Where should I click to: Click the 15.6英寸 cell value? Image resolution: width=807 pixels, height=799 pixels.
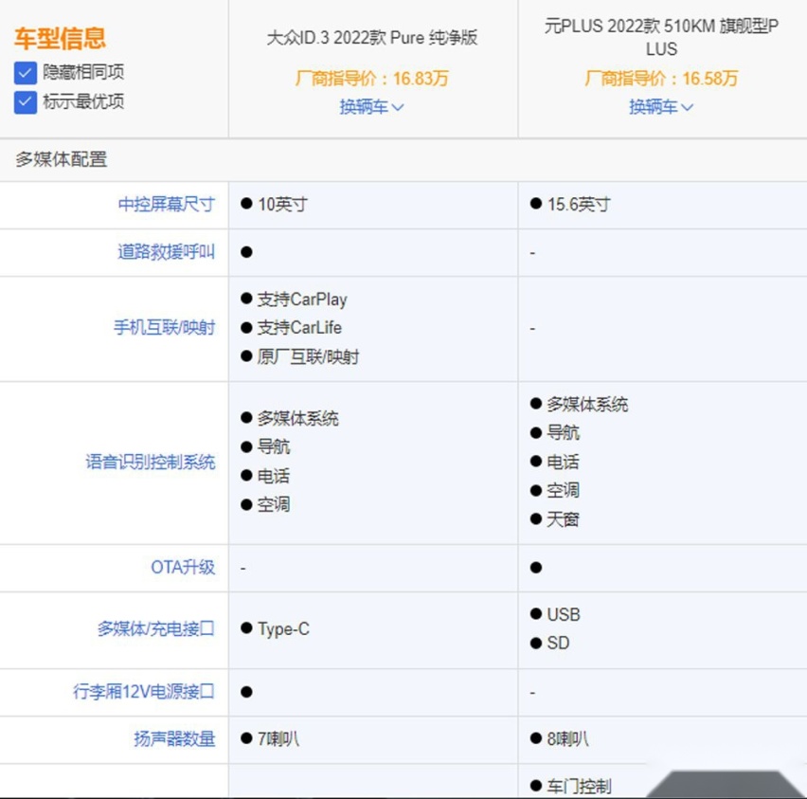click(x=579, y=205)
